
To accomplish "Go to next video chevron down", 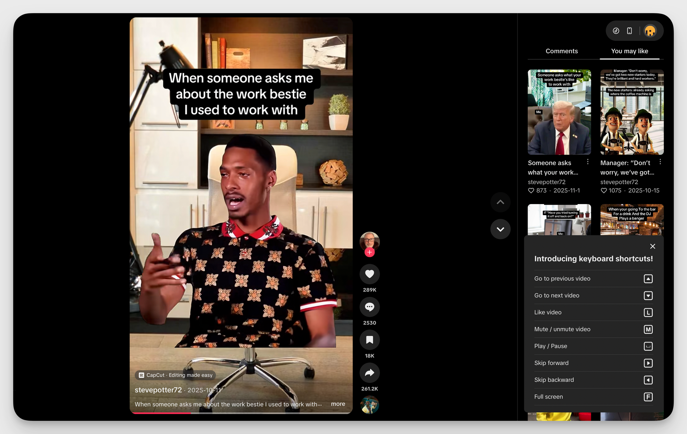I will [x=500, y=229].
